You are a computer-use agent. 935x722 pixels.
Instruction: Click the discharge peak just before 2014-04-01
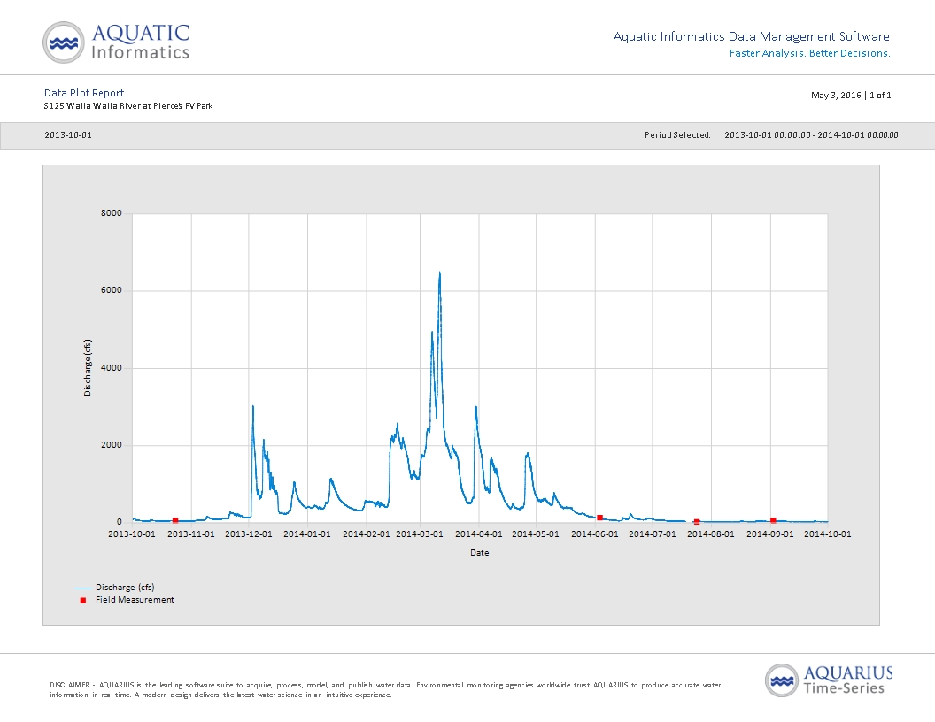click(475, 408)
